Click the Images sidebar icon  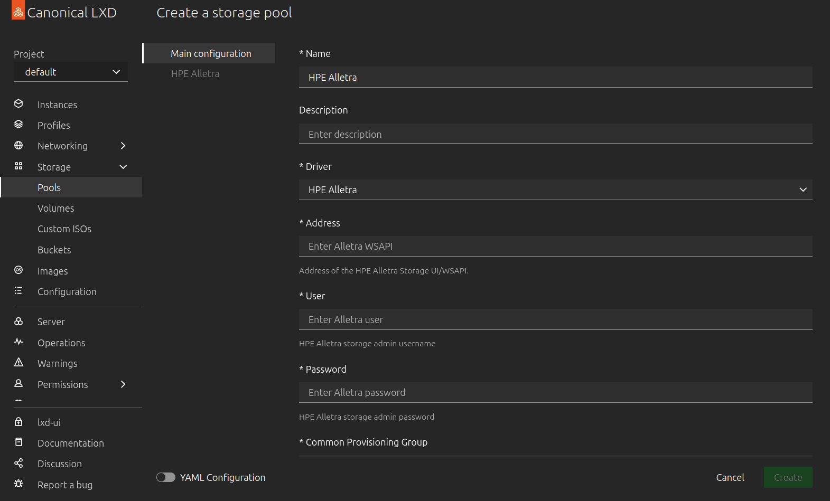[18, 270]
